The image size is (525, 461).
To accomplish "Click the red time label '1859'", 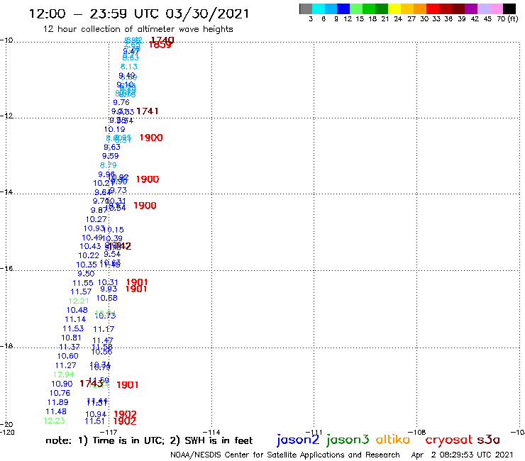I will [160, 45].
